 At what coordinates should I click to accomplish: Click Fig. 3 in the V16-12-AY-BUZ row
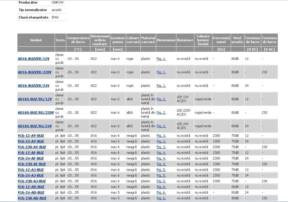161,136
